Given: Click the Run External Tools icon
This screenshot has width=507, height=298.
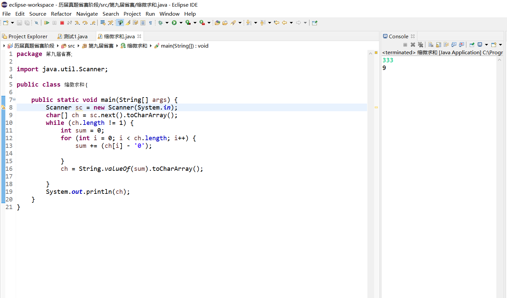Looking at the screenshot, I should tap(202, 23).
